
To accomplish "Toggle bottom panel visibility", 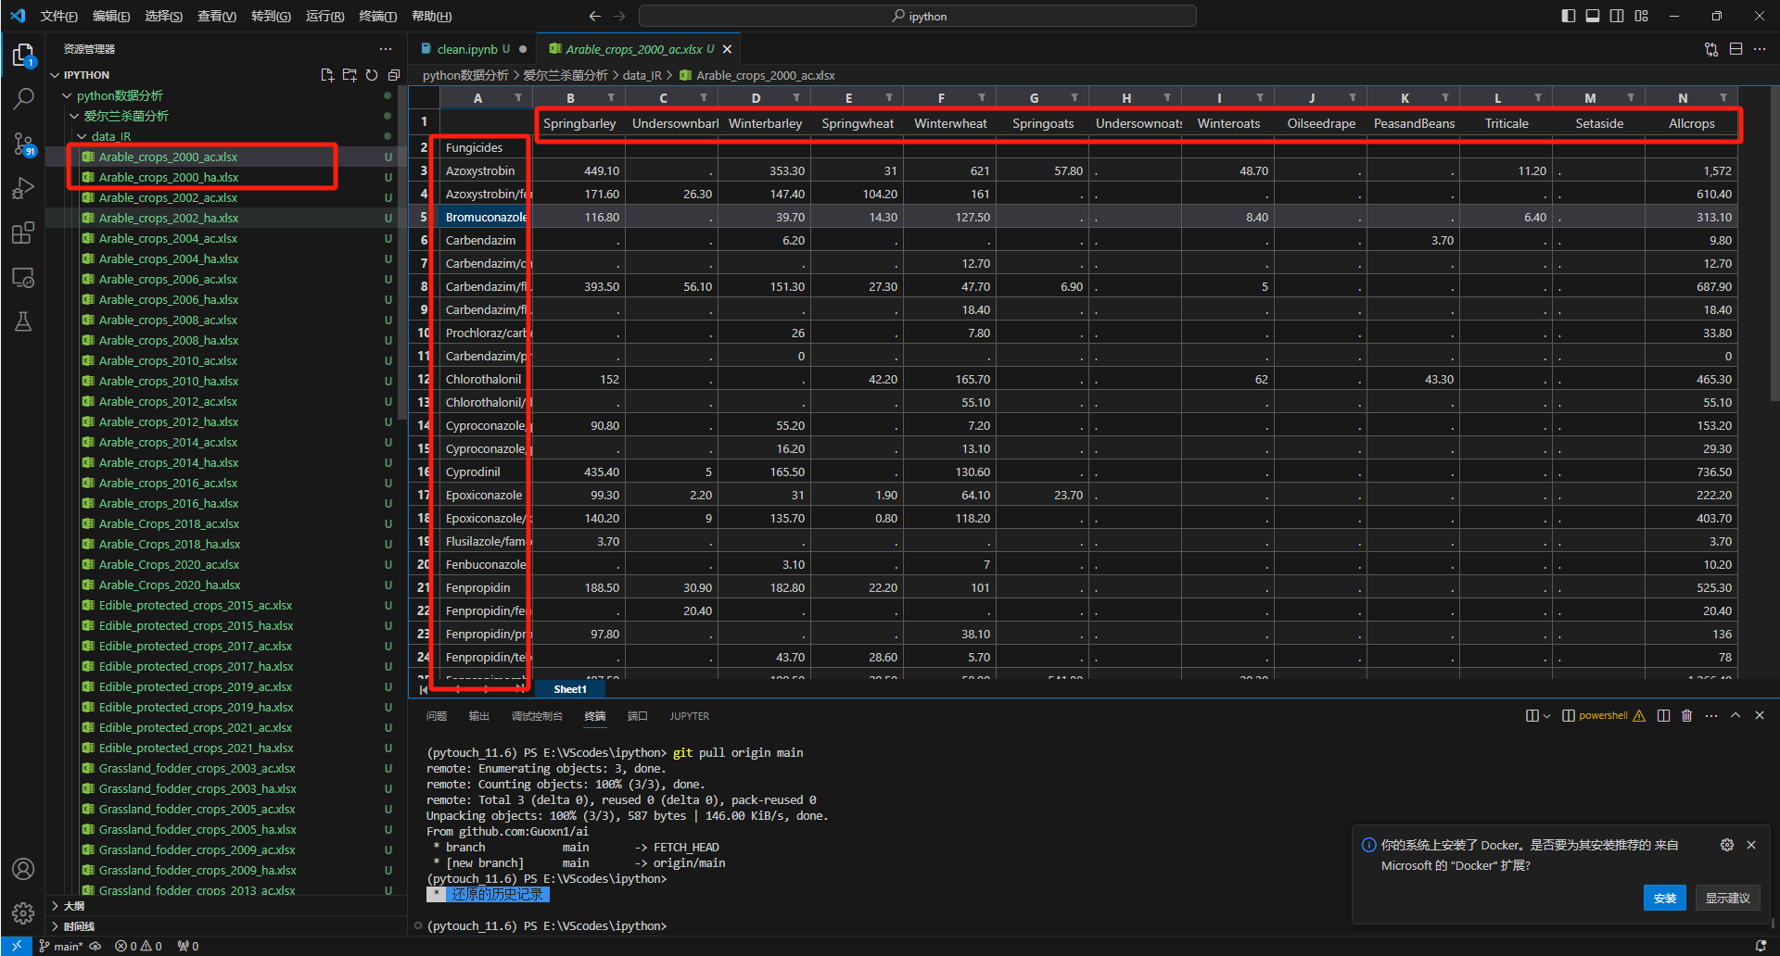I will (1593, 16).
